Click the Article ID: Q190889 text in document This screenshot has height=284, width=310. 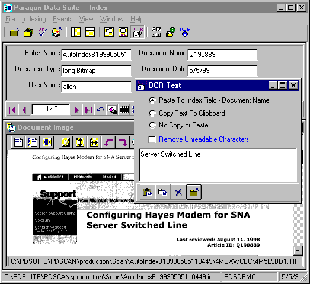(234, 245)
